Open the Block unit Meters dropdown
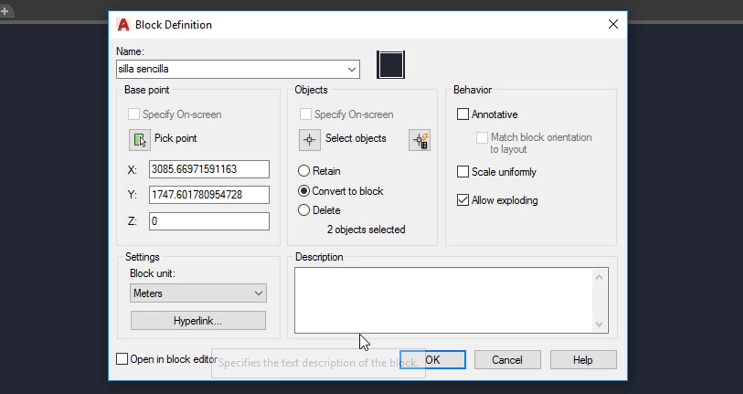 198,293
